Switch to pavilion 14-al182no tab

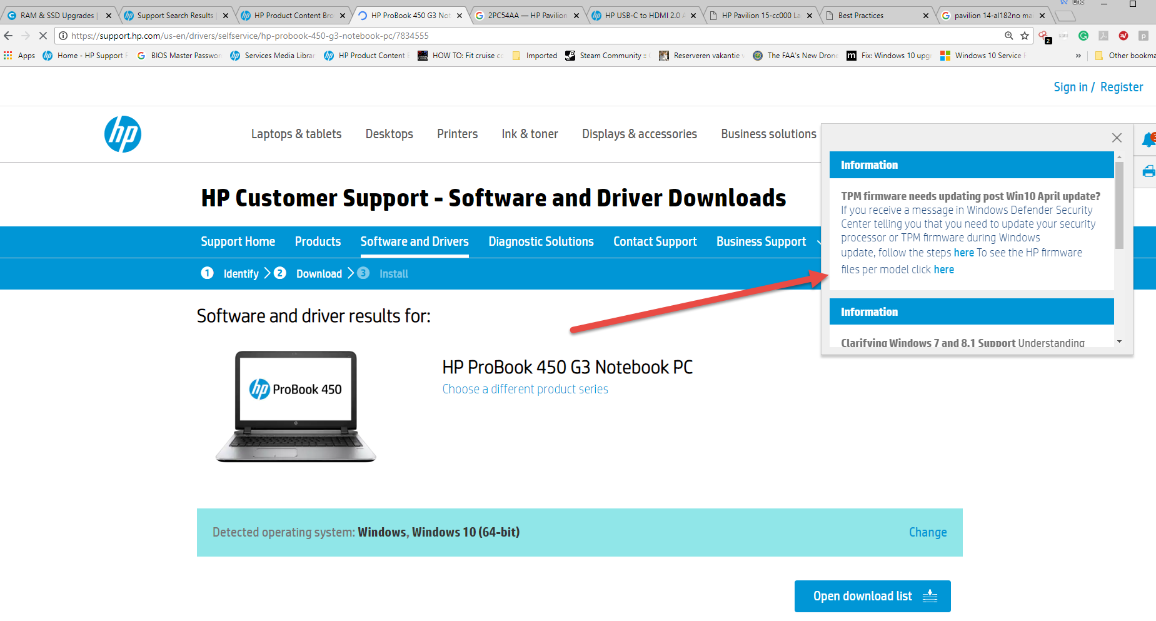(x=993, y=16)
